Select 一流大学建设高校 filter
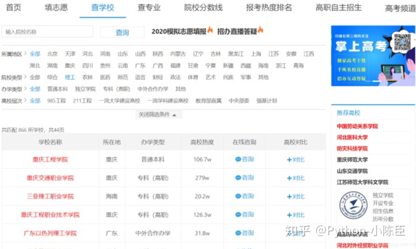Screen dimensions: 416x249 [x=120, y=101]
